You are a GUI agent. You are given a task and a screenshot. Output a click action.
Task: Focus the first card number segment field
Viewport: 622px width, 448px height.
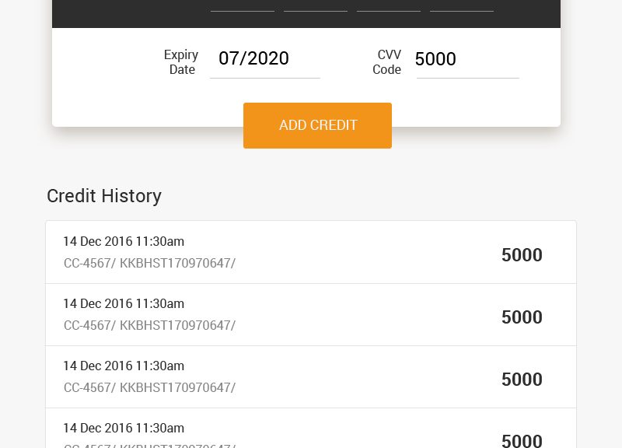tap(243, 5)
